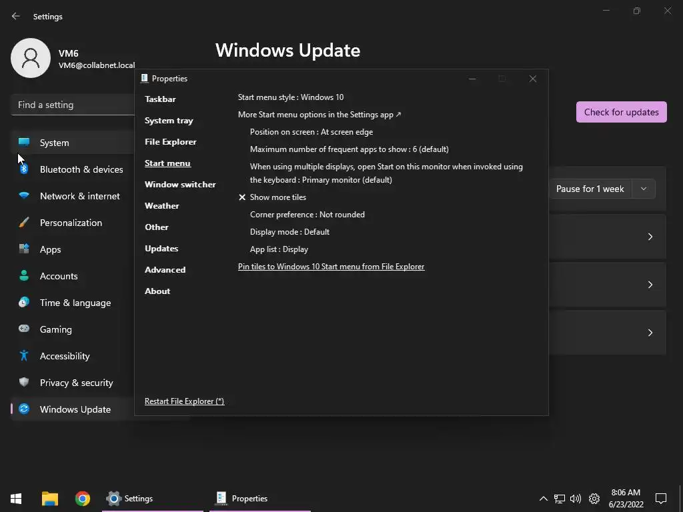The image size is (683, 512).
Task: Click the VM6 user avatar picture
Action: tap(31, 58)
